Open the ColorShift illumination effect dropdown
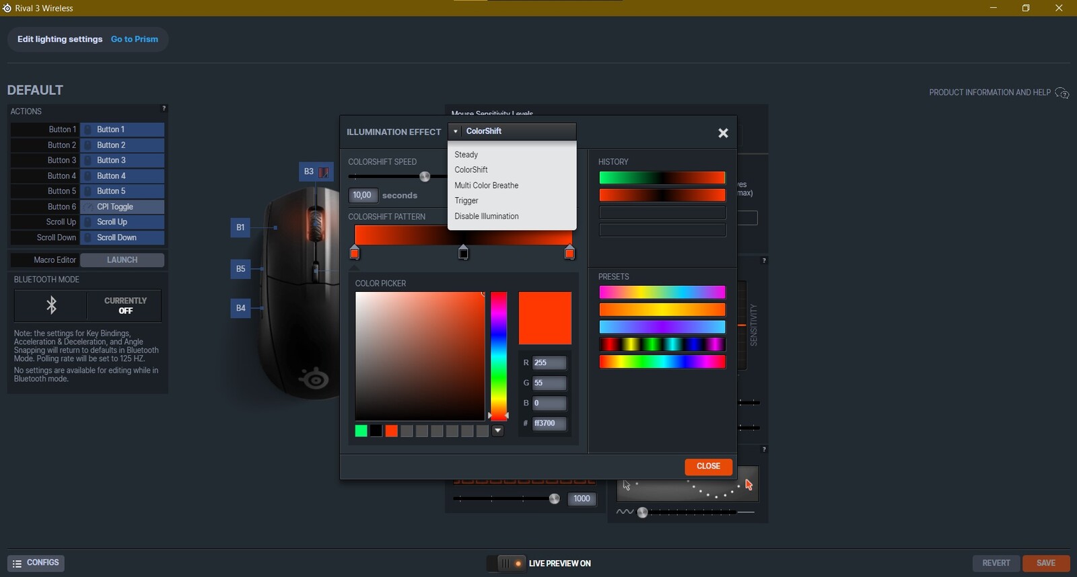Image resolution: width=1077 pixels, height=577 pixels. click(x=512, y=131)
